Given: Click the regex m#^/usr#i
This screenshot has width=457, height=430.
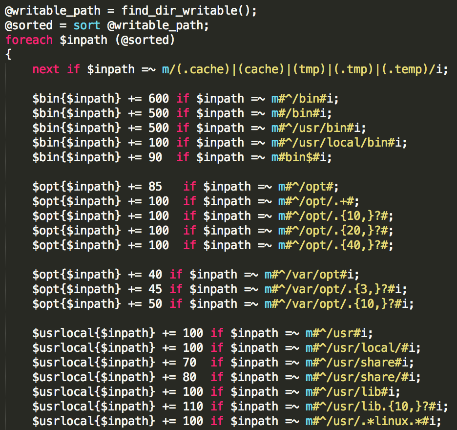Looking at the screenshot, I should coord(336,333).
